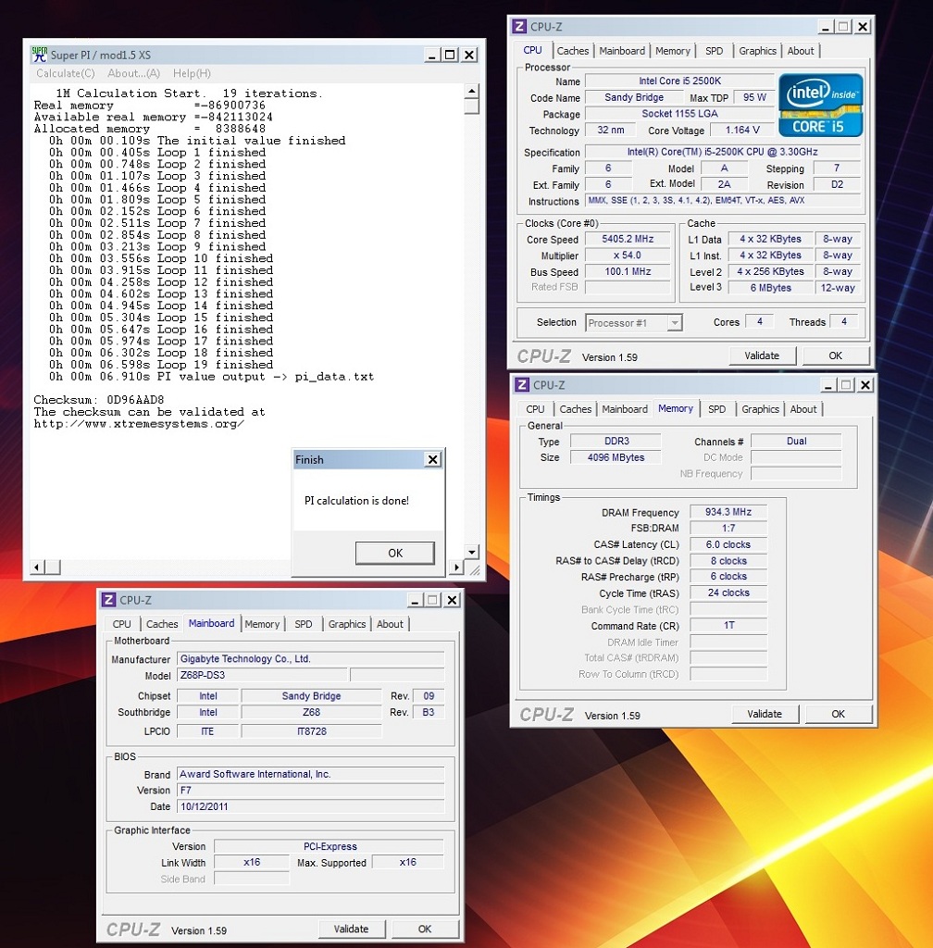Click the core speed value '5405.2 MHz'
This screenshot has width=933, height=948.
click(628, 239)
